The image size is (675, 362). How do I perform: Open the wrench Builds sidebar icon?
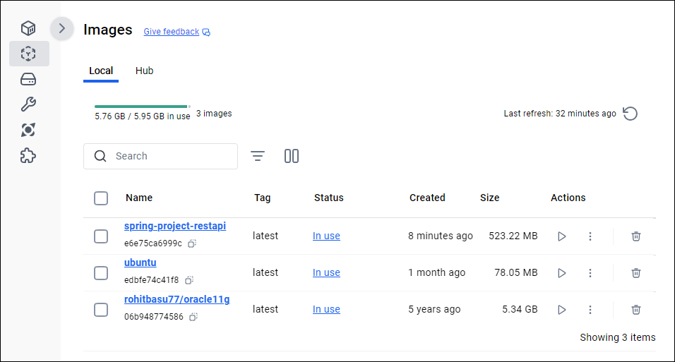pyautogui.click(x=28, y=104)
